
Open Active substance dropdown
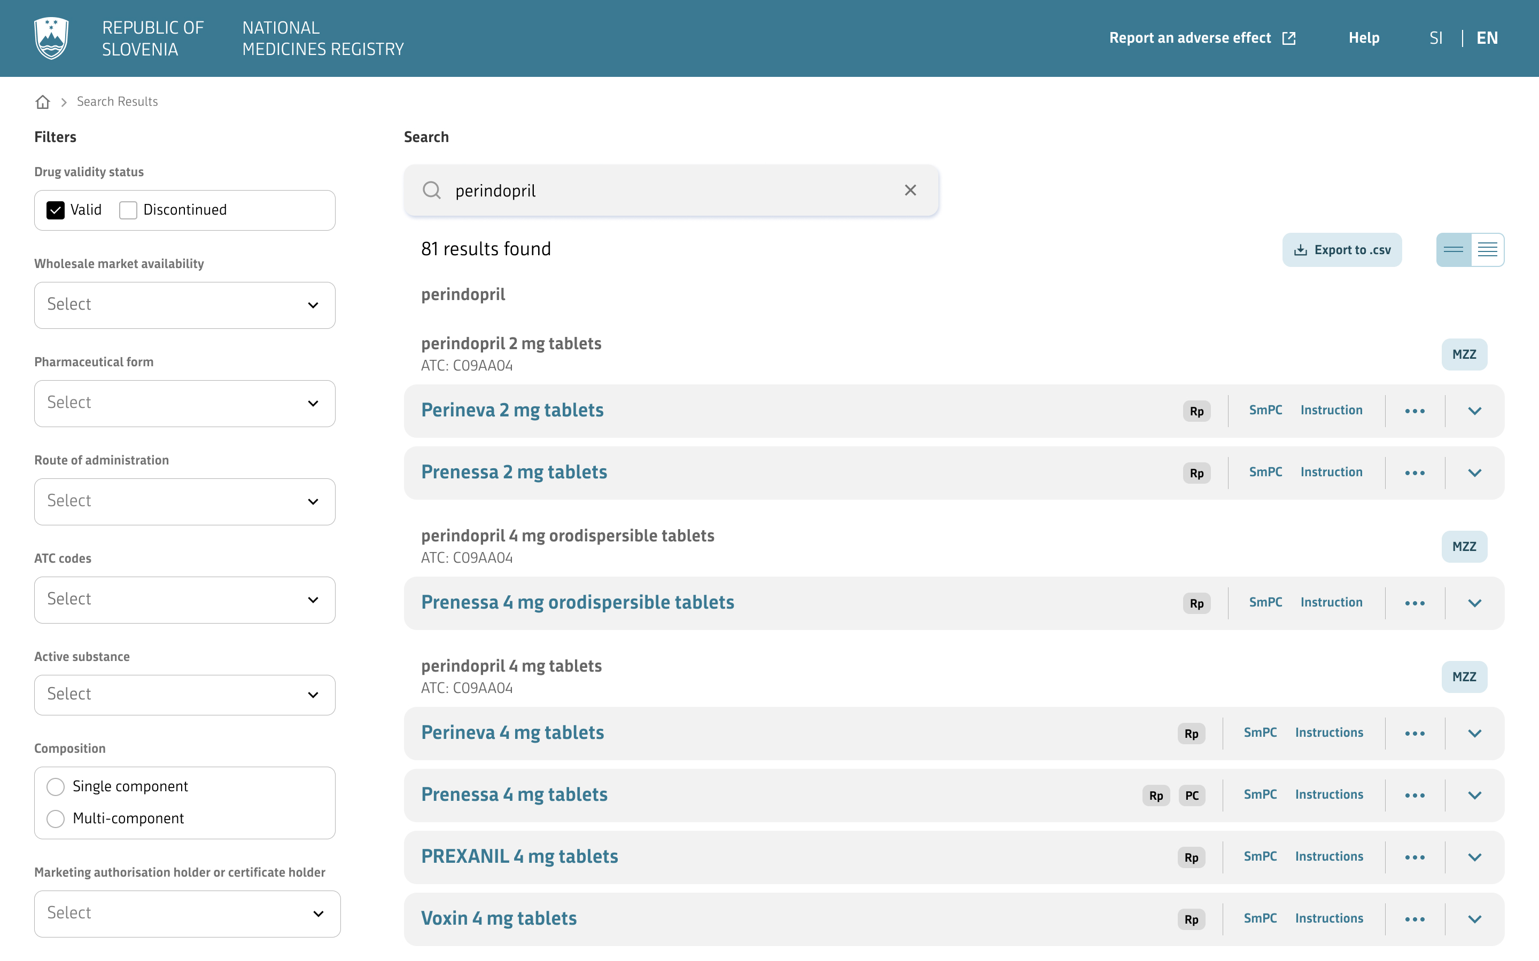[x=184, y=695]
